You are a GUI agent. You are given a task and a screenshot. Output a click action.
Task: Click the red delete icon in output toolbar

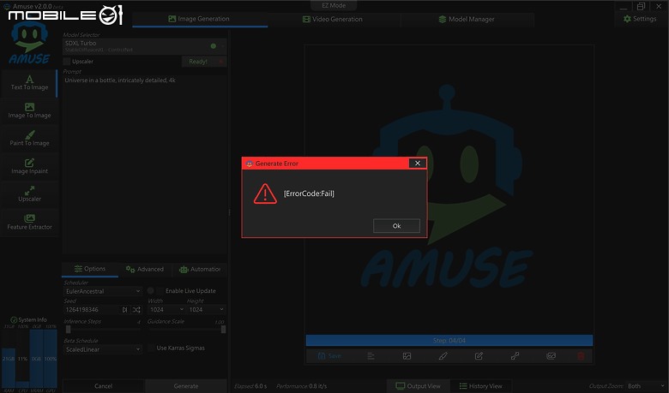581,356
